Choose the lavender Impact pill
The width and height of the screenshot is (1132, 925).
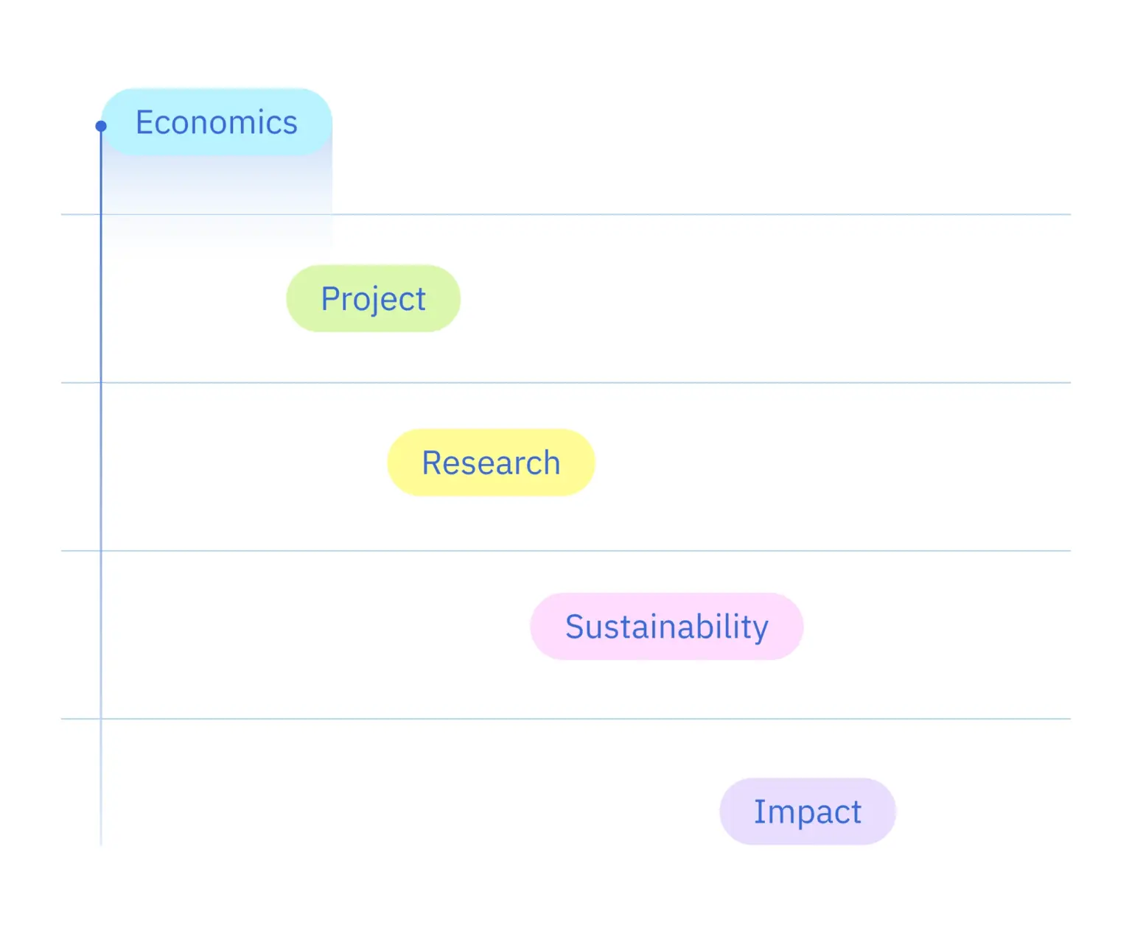point(808,812)
